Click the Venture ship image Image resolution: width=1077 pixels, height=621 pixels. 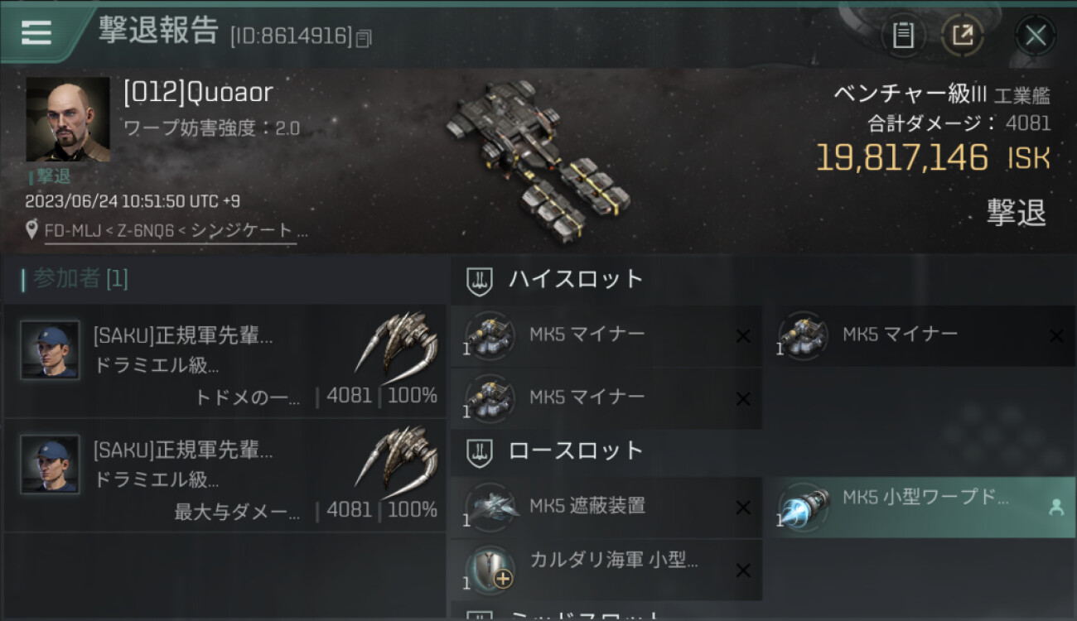(537, 159)
